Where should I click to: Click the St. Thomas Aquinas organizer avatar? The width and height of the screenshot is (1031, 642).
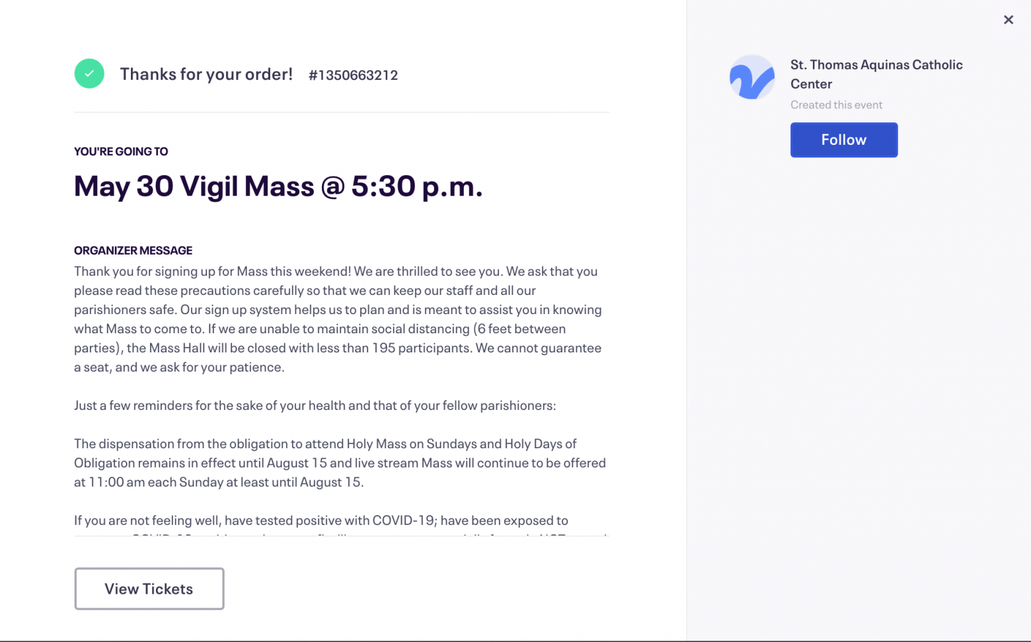[751, 77]
